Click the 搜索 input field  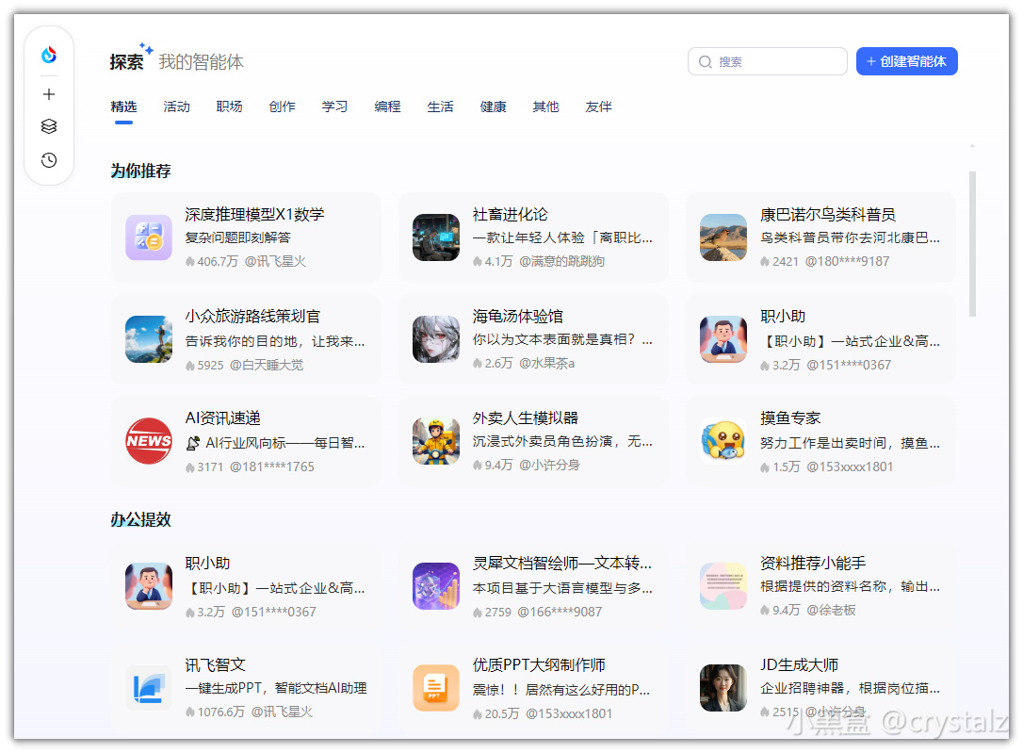click(767, 61)
